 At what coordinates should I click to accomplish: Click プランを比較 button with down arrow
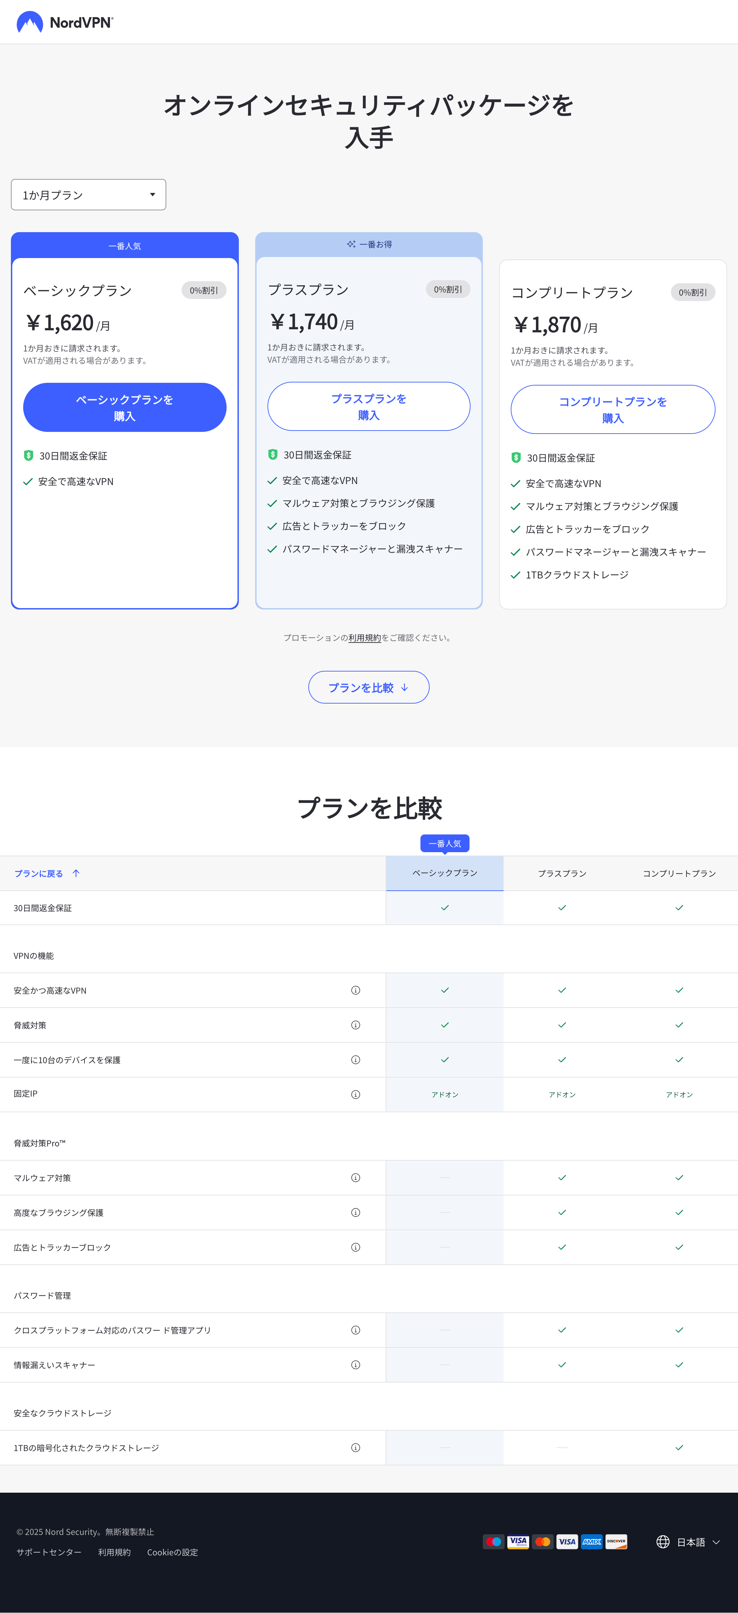click(x=369, y=688)
